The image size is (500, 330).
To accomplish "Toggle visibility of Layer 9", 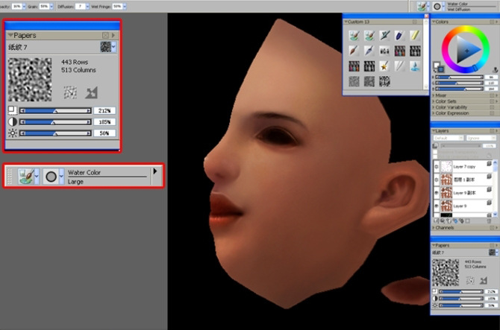I will click(x=437, y=206).
